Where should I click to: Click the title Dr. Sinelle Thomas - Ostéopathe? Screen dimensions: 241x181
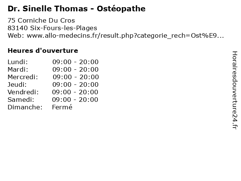coord(76,8)
